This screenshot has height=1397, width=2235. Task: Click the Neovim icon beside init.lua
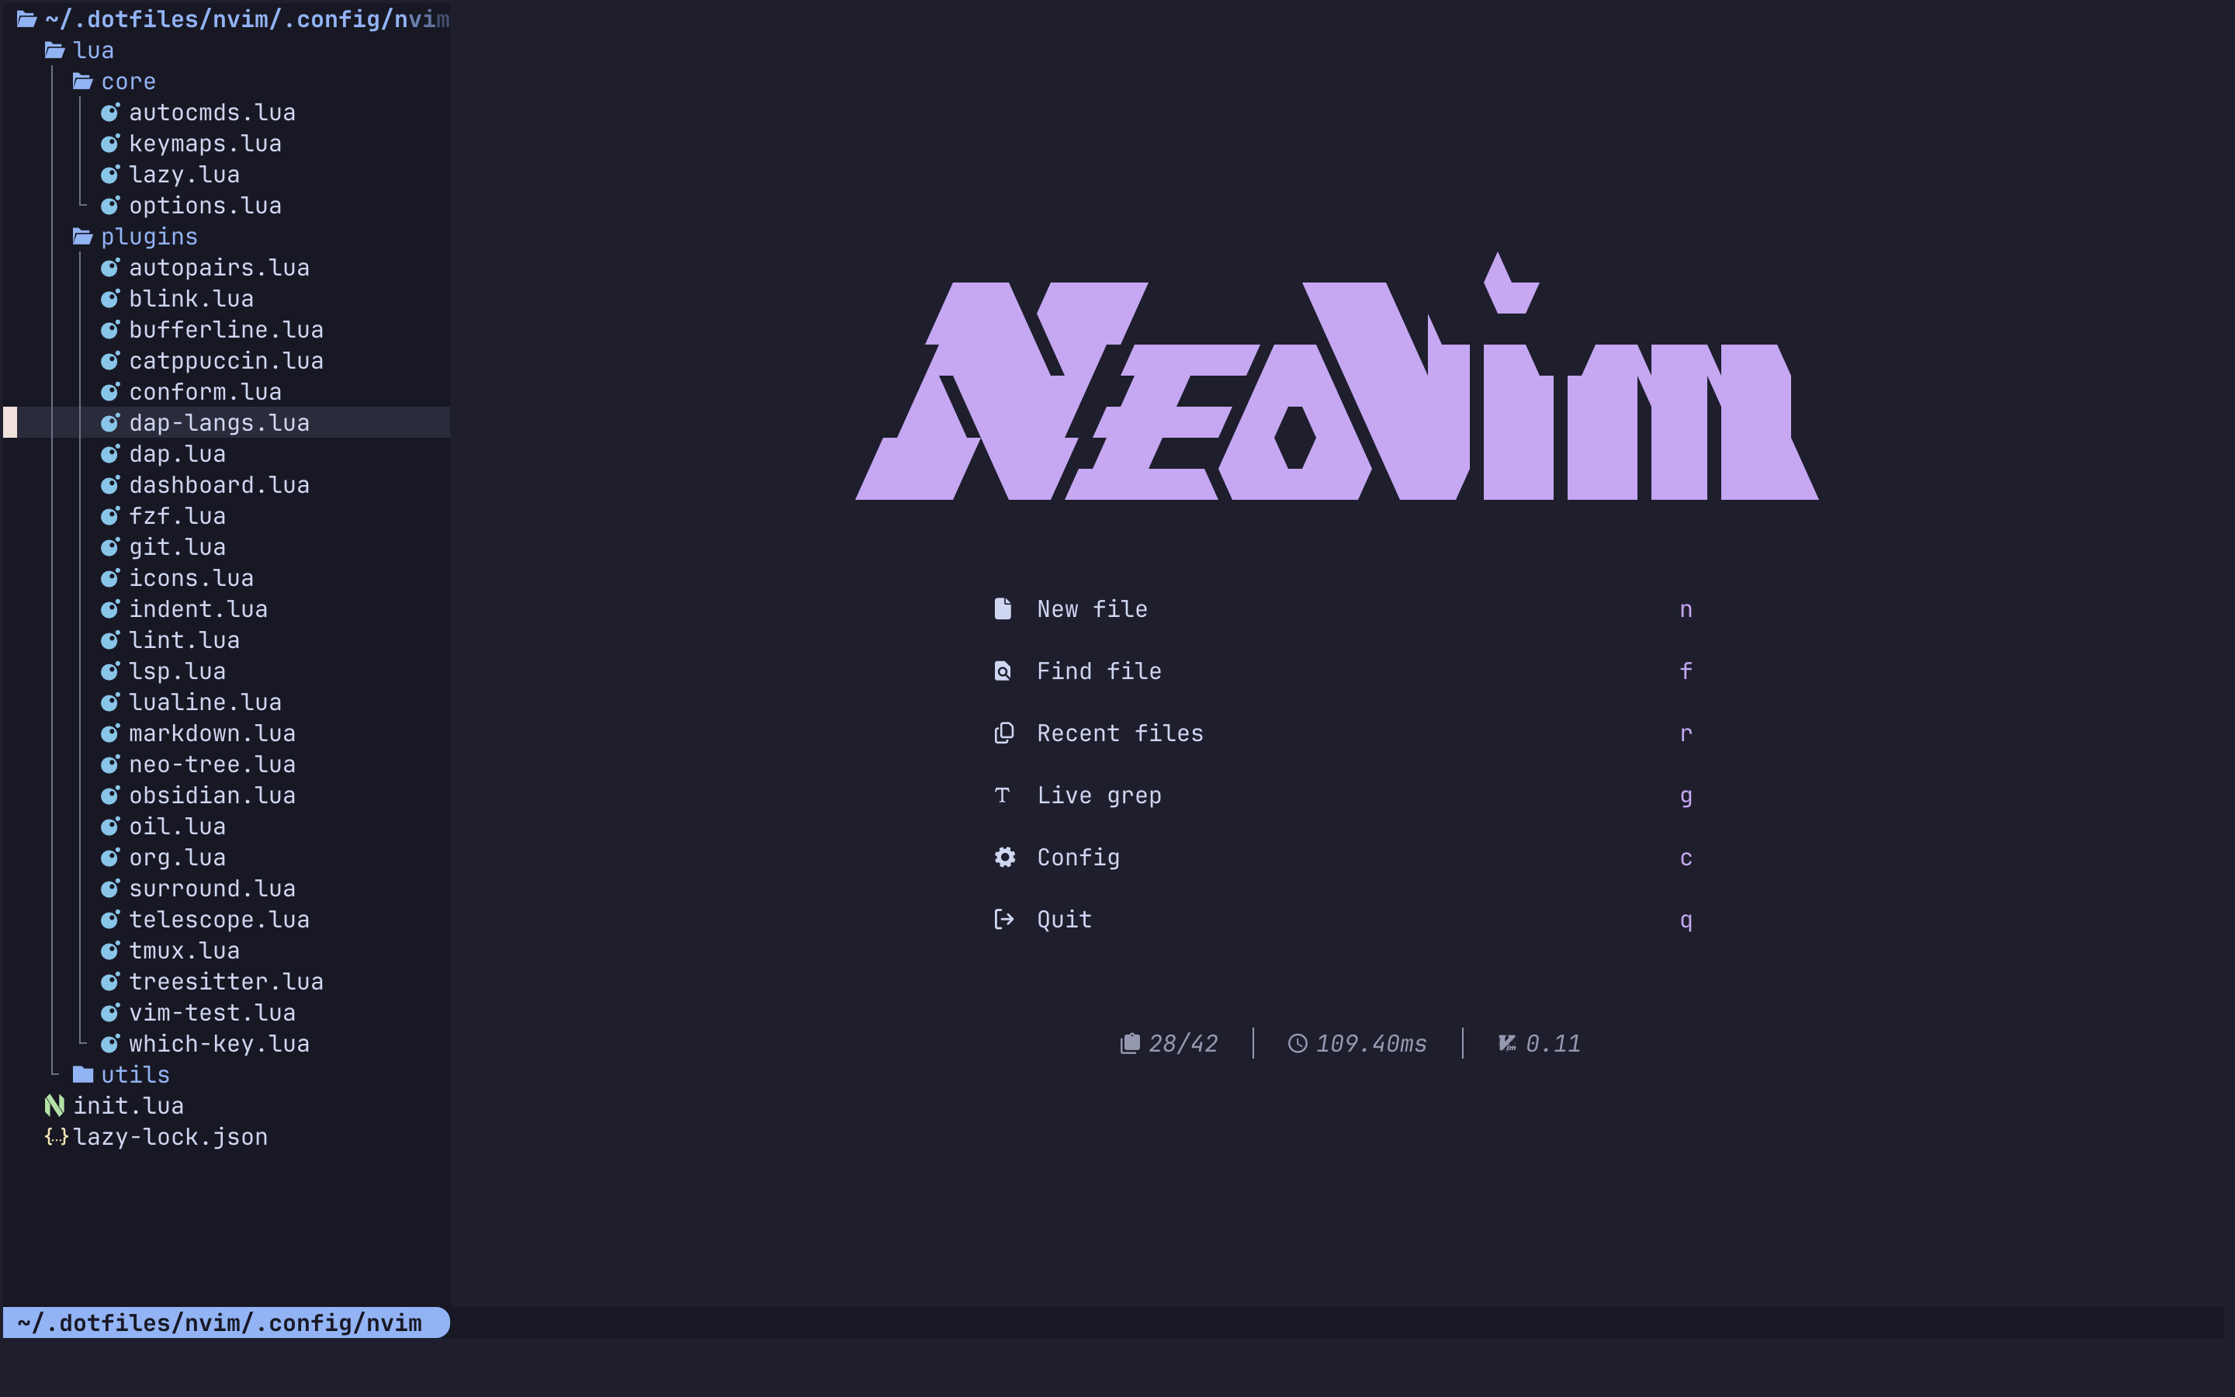point(54,1106)
